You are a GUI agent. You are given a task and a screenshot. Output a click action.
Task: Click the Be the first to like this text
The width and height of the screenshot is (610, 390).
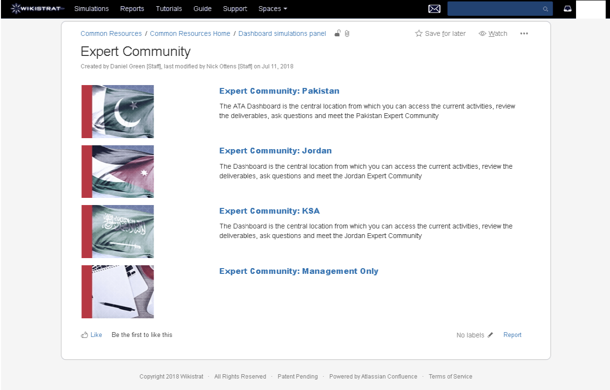[x=142, y=335]
